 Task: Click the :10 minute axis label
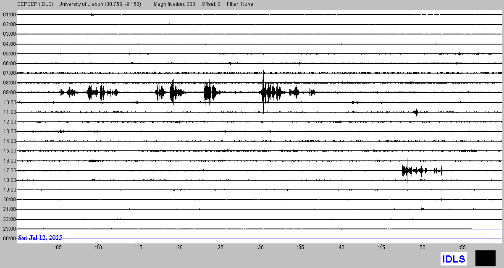pyautogui.click(x=98, y=247)
